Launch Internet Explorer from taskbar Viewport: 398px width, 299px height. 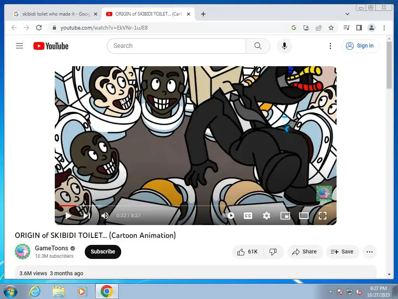click(x=35, y=291)
